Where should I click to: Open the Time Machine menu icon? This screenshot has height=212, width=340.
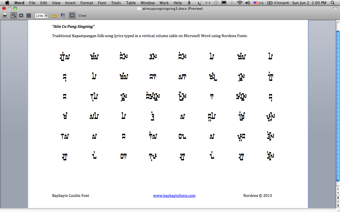[216, 3]
